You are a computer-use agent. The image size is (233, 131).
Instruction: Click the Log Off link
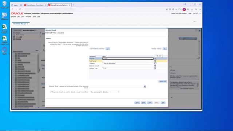(x=195, y=13)
